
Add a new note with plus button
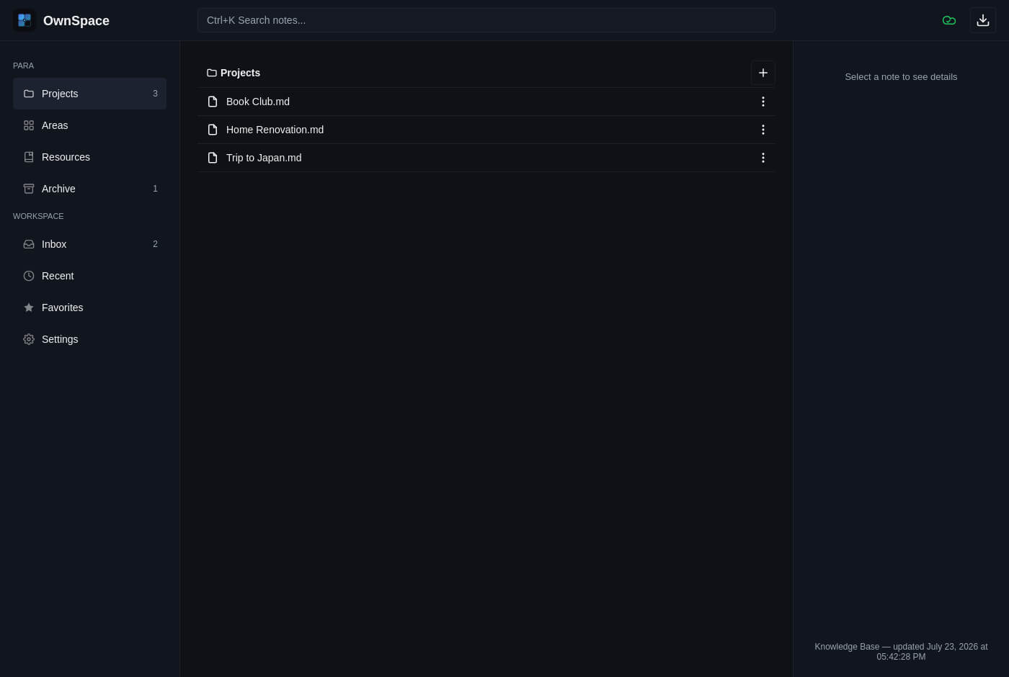click(x=763, y=73)
